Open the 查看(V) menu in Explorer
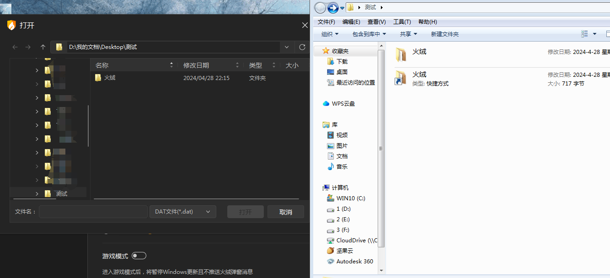Screen dimensions: 610x278 376,22
